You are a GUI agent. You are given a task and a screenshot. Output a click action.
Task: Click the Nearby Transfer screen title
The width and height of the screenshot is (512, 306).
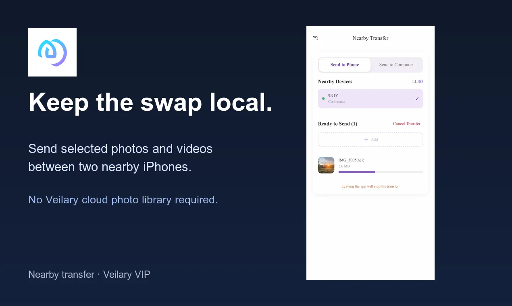click(370, 38)
